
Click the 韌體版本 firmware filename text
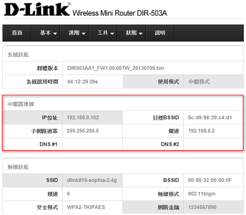point(115,68)
